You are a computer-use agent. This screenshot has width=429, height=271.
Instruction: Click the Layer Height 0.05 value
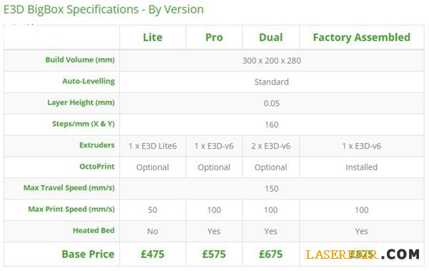pyautogui.click(x=272, y=104)
